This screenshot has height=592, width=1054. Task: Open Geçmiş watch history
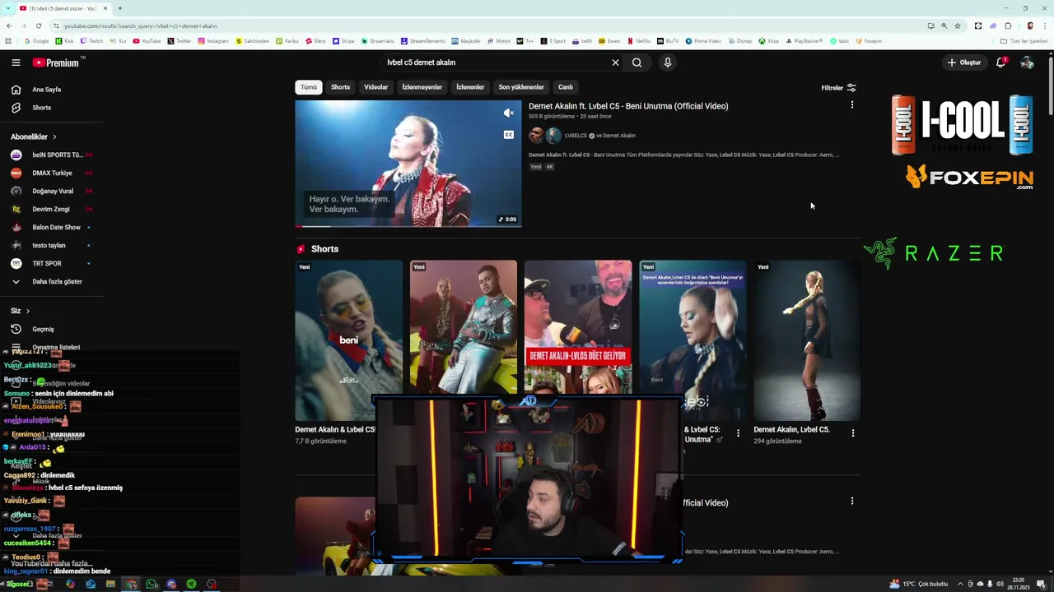click(43, 329)
